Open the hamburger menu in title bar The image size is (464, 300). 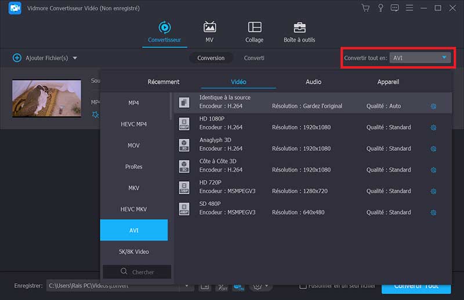(409, 8)
